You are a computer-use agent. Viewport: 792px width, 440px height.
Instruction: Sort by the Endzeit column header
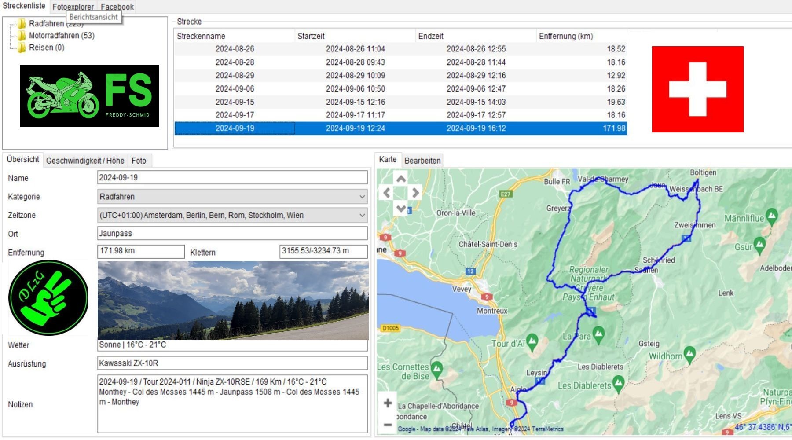tap(476, 36)
